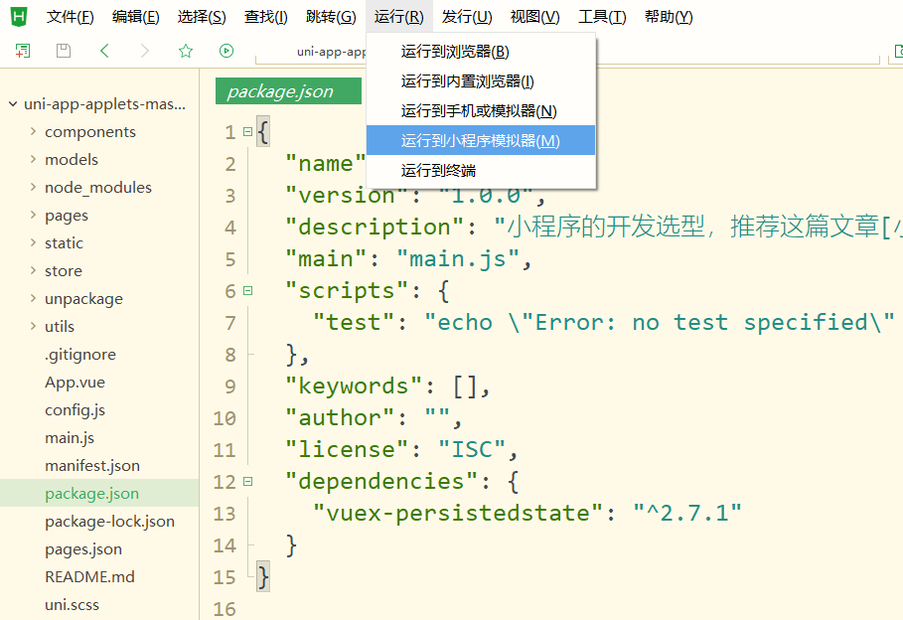Click the preview icon at the right toolbar edge
This screenshot has width=903, height=620.
coord(898,52)
